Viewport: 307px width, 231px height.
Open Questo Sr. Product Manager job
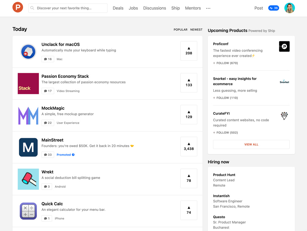[229, 222]
